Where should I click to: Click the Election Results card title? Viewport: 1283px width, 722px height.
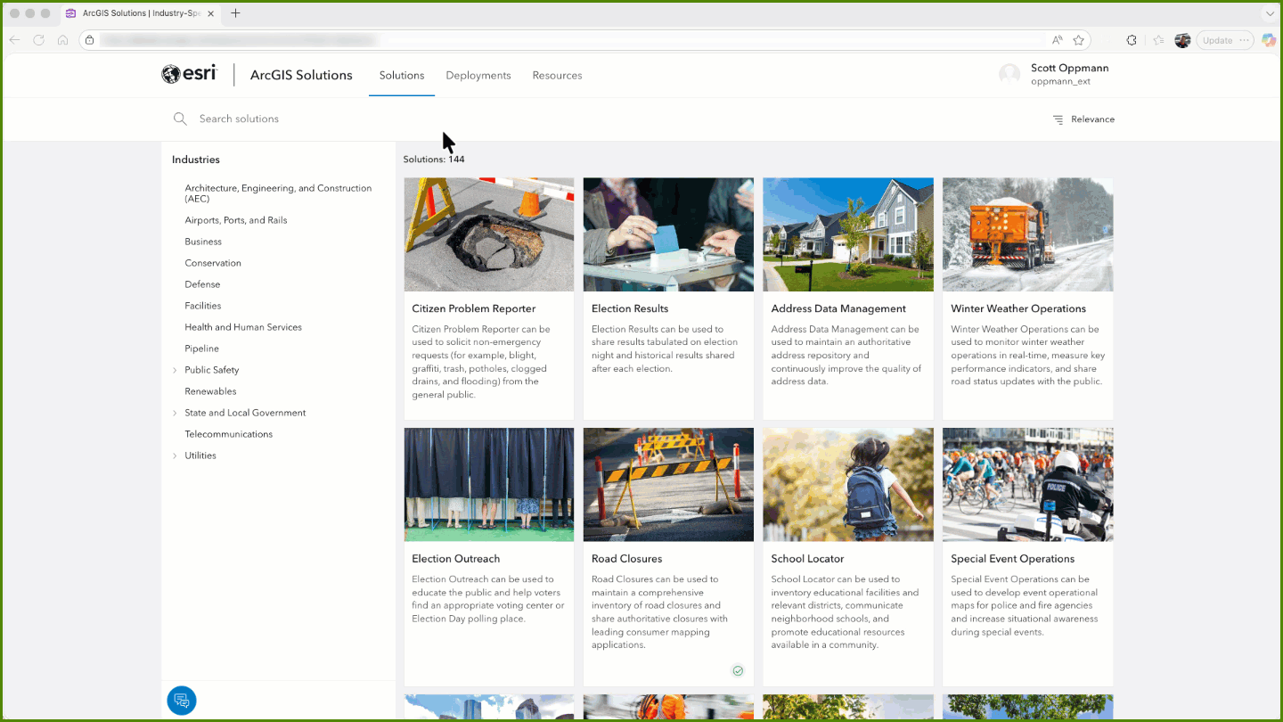point(630,308)
